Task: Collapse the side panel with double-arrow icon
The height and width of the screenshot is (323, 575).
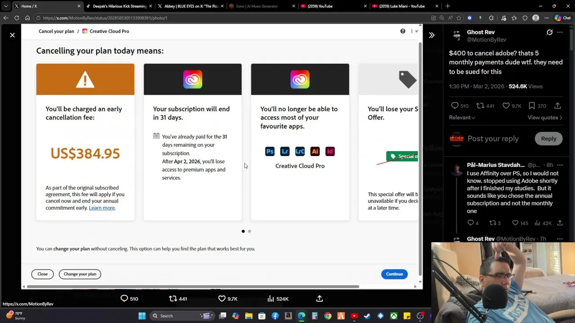Action: (432, 35)
